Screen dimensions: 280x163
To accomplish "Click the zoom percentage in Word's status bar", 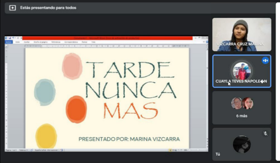I will click(x=185, y=150).
